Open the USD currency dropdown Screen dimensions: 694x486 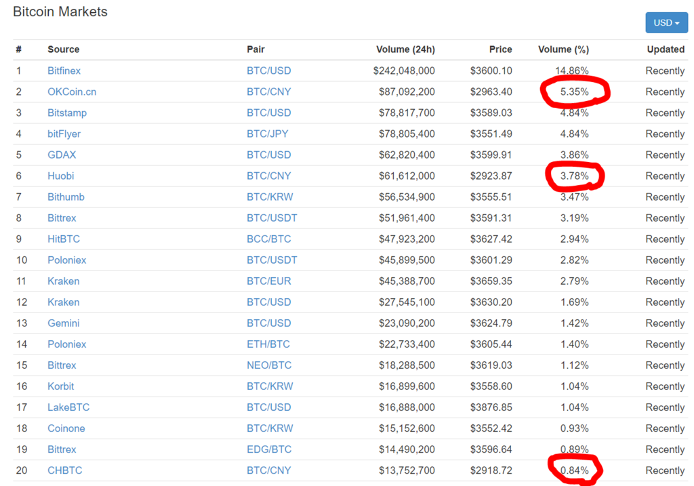[x=666, y=22]
